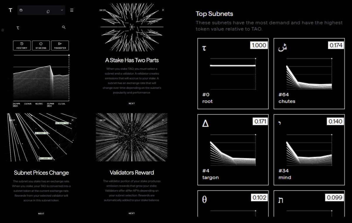Click the tau symbol on root card
Viewport: 352px width, 223px height.
pos(204,47)
